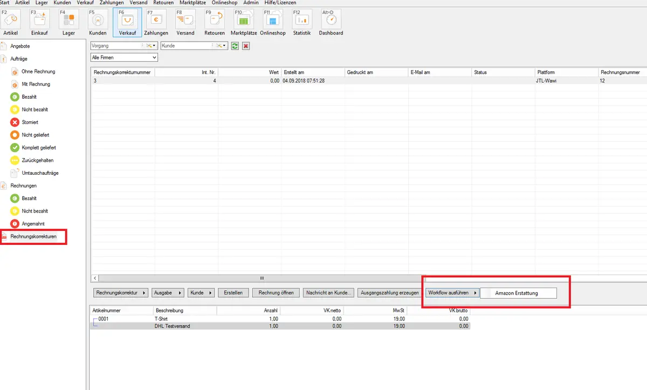Open the Lager toolbar icon
647x390 pixels.
(68, 23)
